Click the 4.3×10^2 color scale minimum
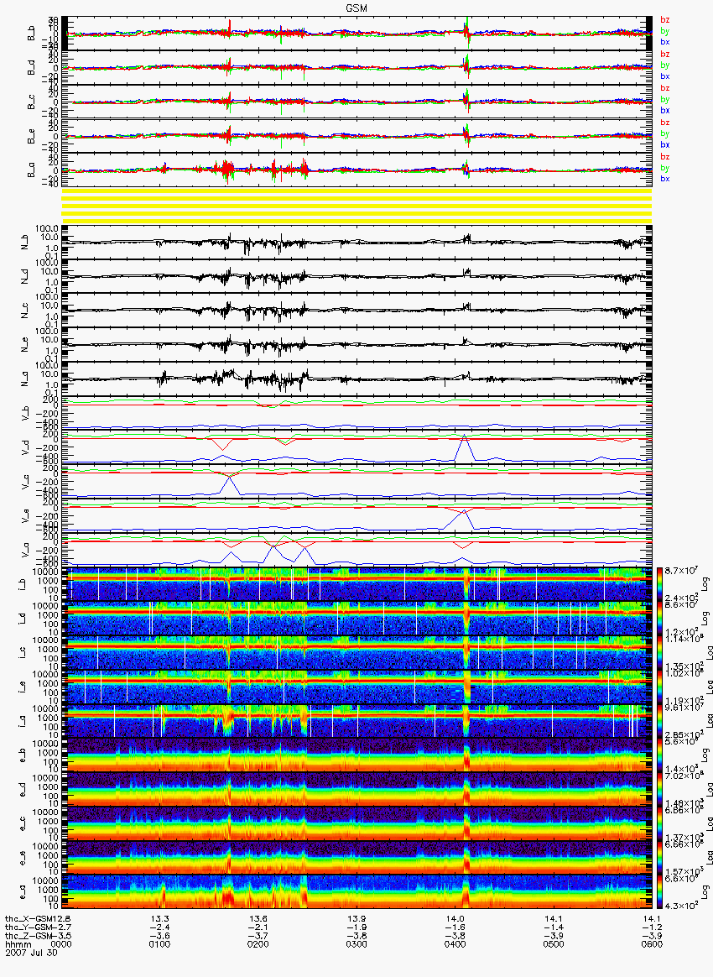Image resolution: width=713 pixels, height=977 pixels. [x=679, y=906]
